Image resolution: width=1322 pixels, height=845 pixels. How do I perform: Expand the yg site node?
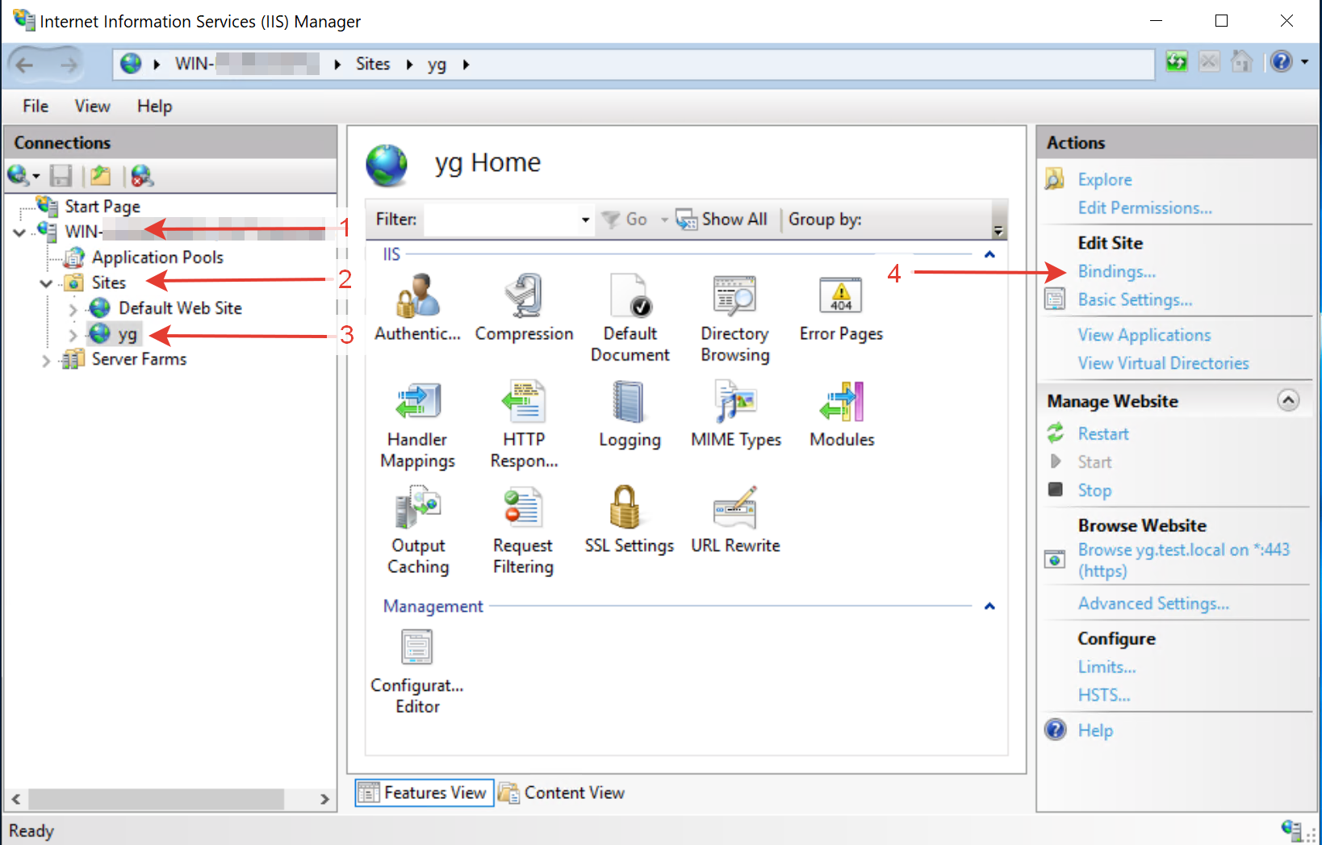point(73,335)
